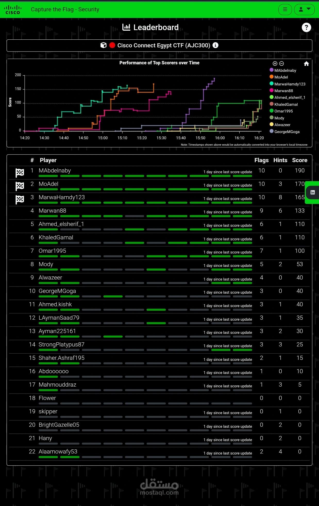319x506 pixels.
Task: Select player Hany in table
Action: point(45,438)
